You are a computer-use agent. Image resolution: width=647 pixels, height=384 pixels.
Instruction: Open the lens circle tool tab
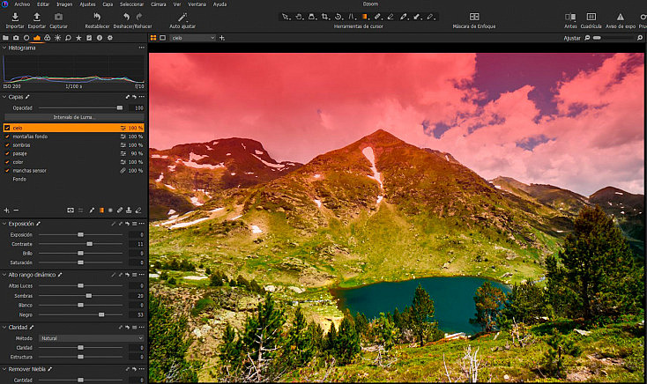26,38
